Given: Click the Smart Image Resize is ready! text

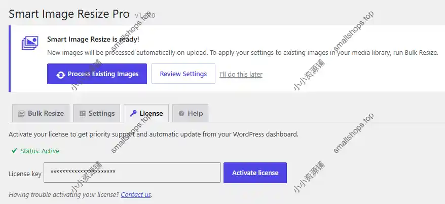Looking at the screenshot, I should [93, 39].
